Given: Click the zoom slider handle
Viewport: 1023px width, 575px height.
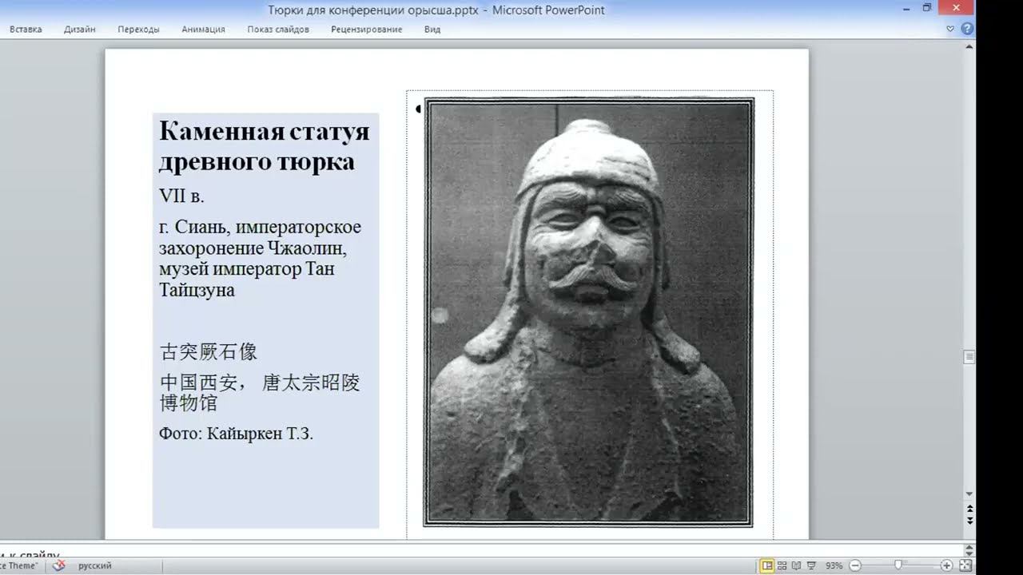Looking at the screenshot, I should click(x=898, y=565).
